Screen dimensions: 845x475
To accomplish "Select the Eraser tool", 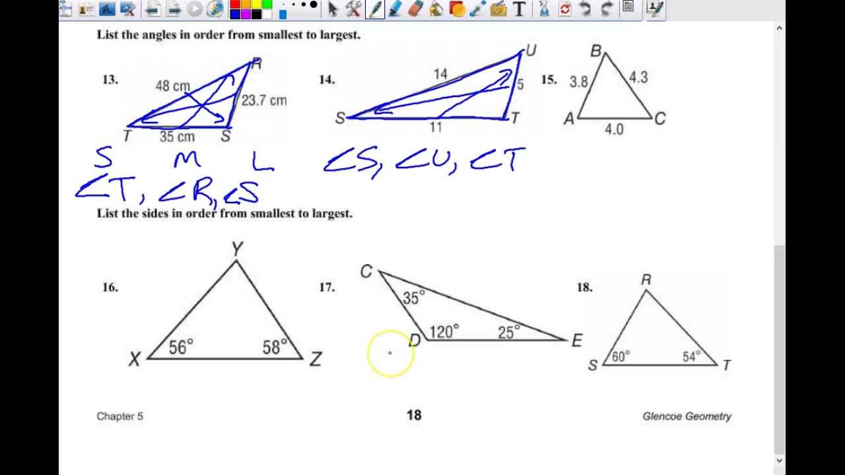I will pyautogui.click(x=415, y=9).
